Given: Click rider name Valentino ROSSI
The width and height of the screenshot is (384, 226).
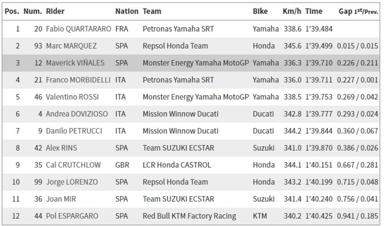Looking at the screenshot, I should (72, 97).
